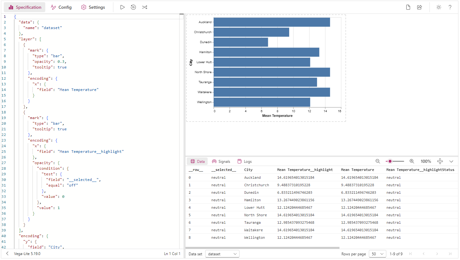Image resolution: width=460 pixels, height=260 pixels.
Task: Switch to the Signals tab
Action: tap(221, 162)
